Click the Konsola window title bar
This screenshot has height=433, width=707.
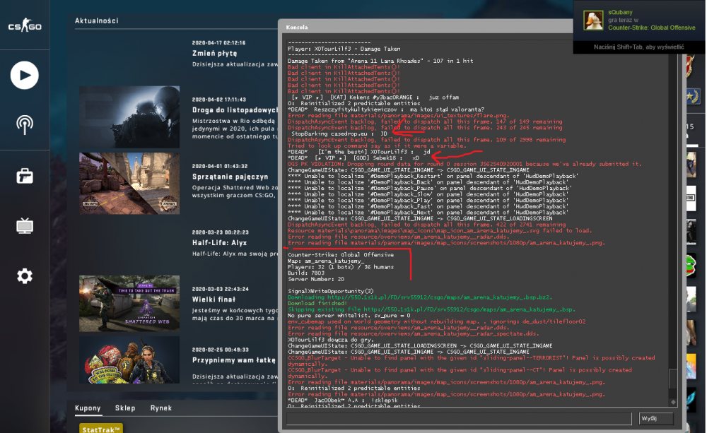[x=426, y=27]
